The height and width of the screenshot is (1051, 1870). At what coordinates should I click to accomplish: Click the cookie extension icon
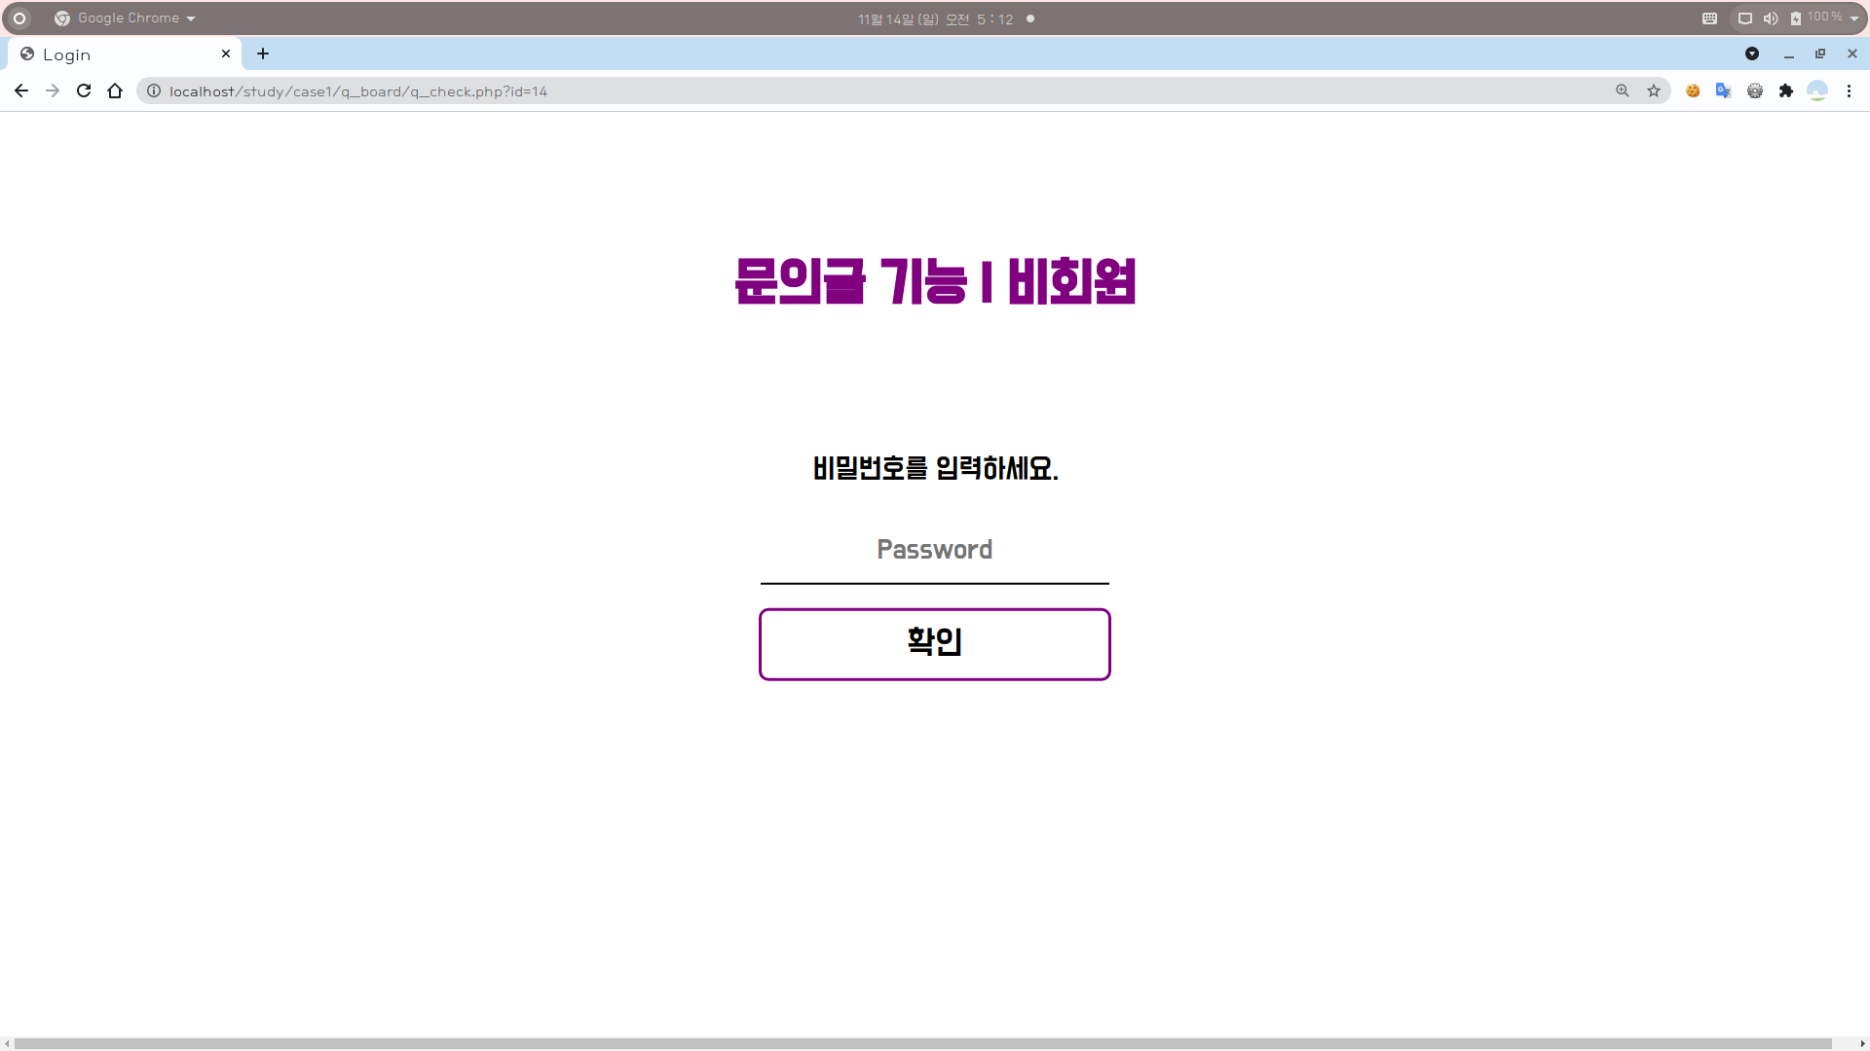pos(1693,91)
